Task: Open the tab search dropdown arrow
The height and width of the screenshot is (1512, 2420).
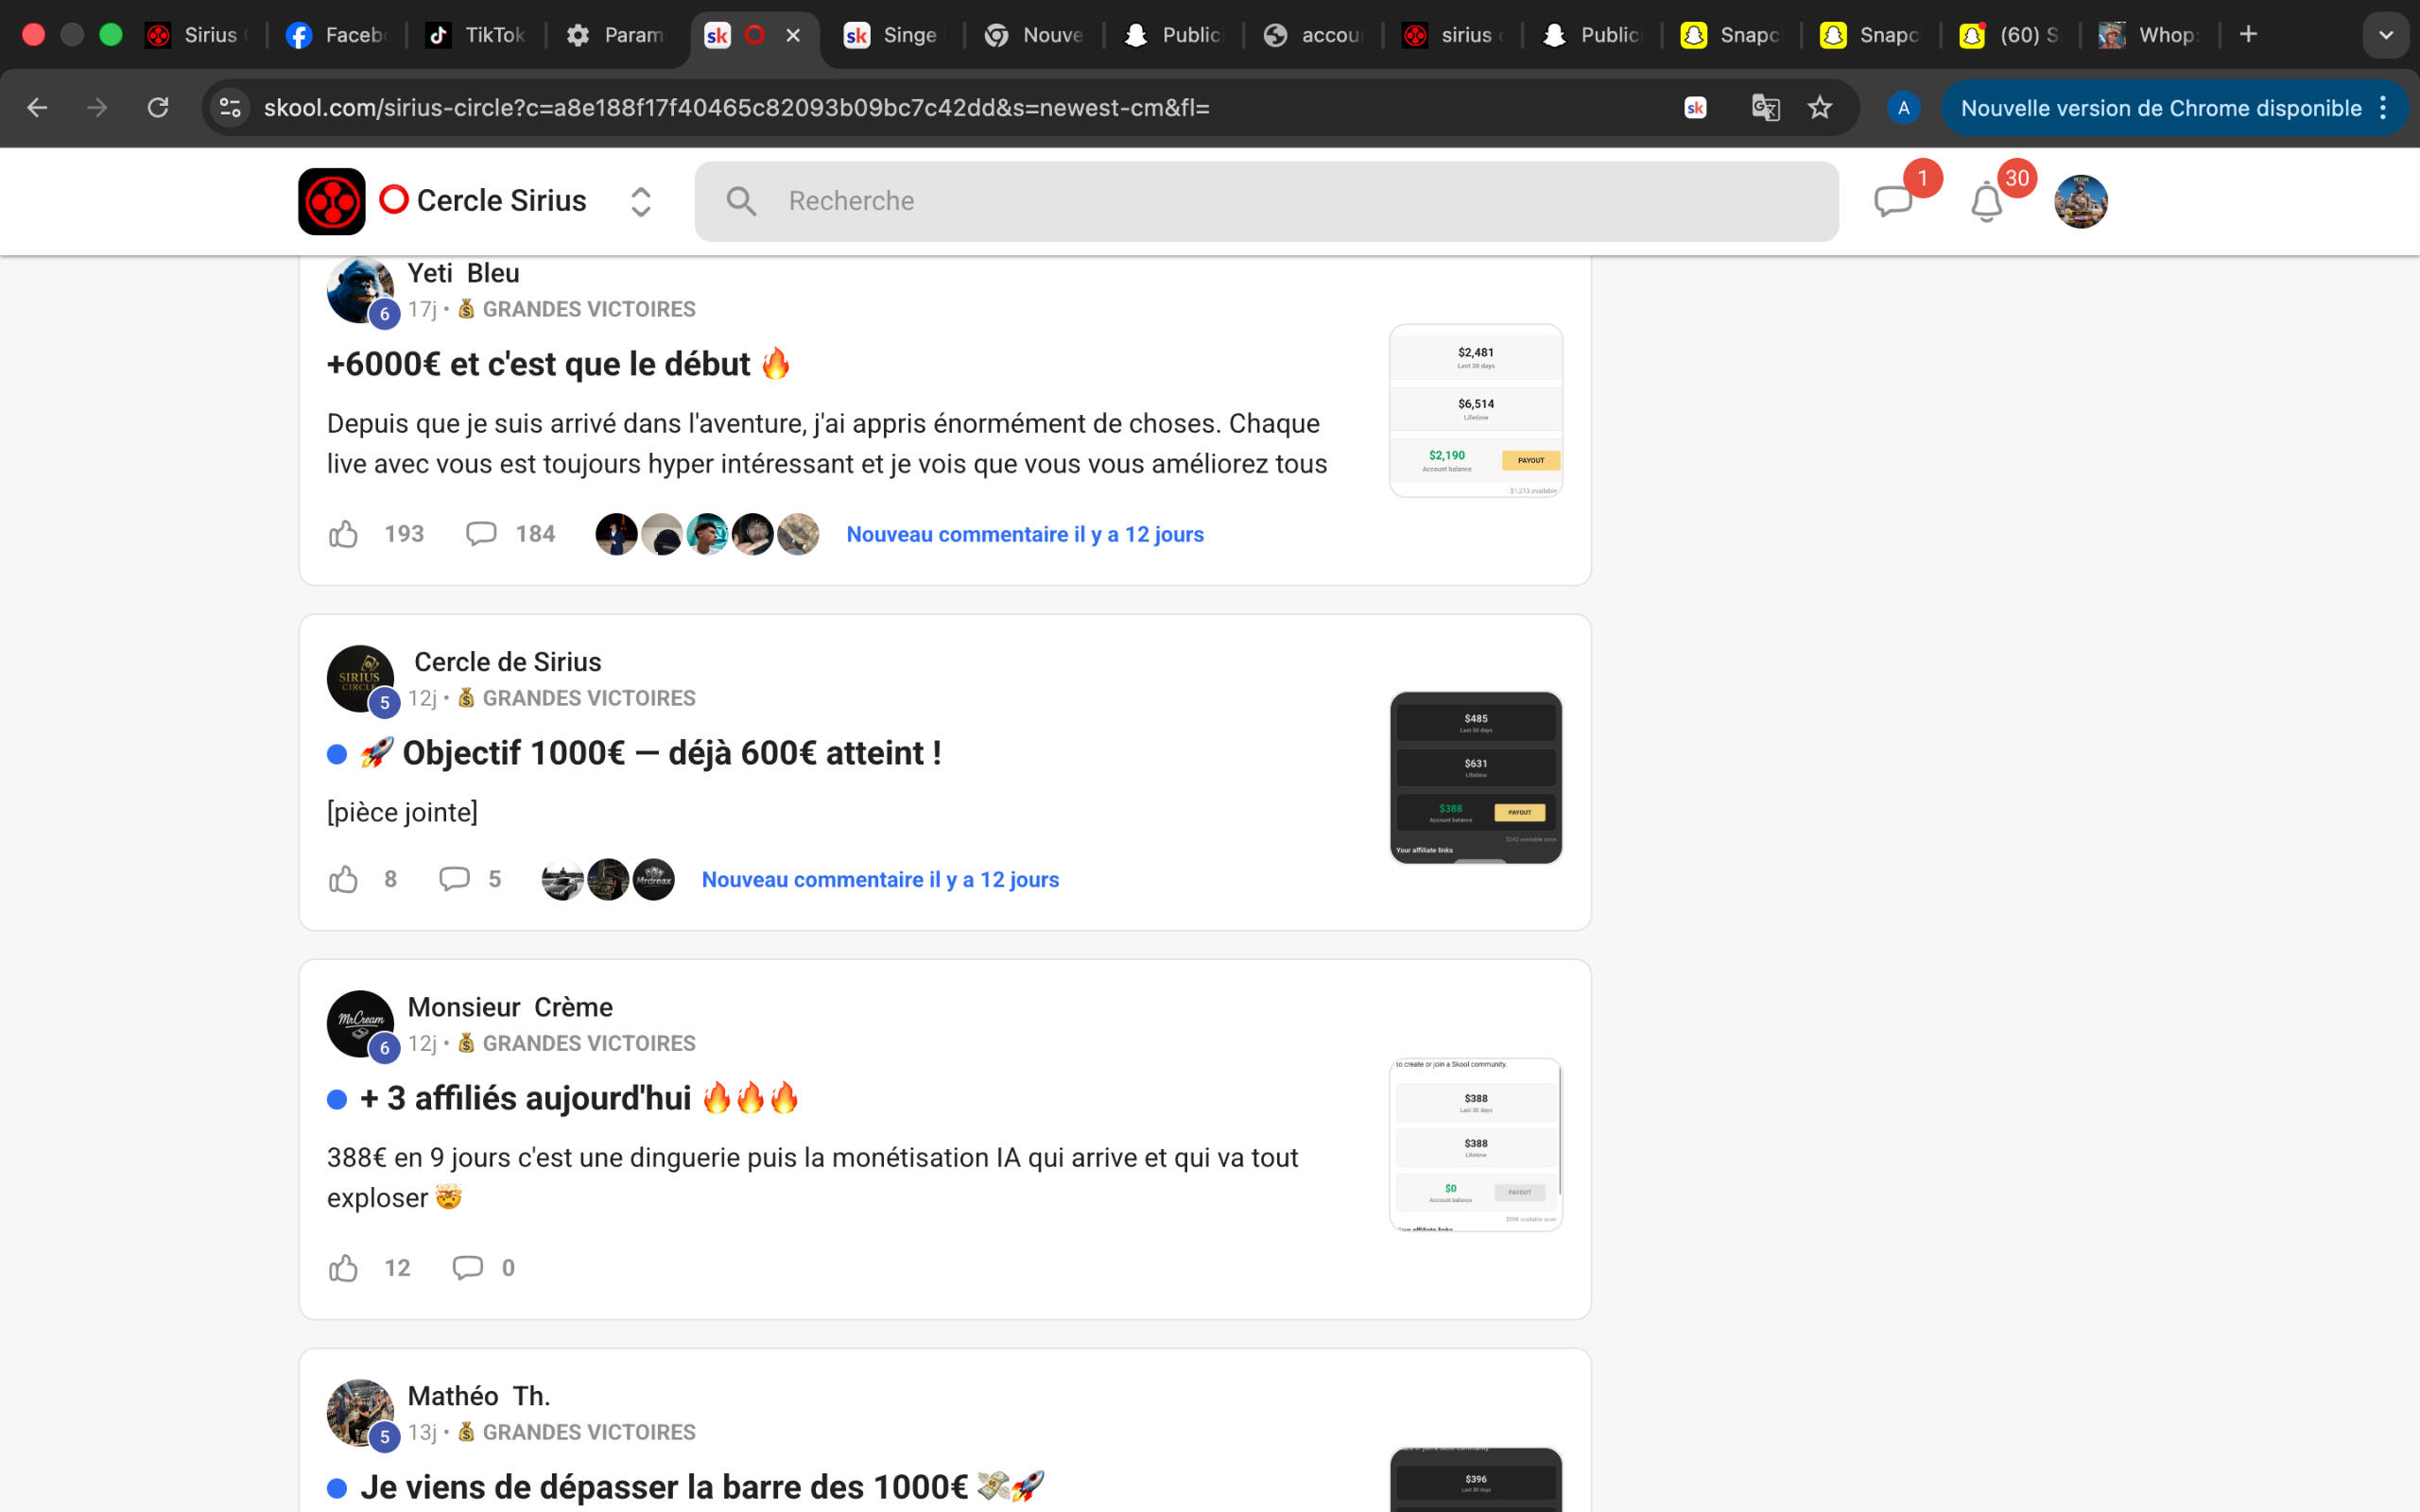Action: [2385, 35]
